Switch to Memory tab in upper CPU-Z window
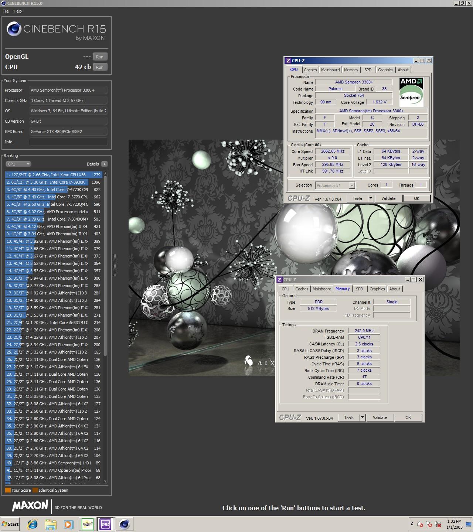The height and width of the screenshot is (532, 473). click(351, 70)
